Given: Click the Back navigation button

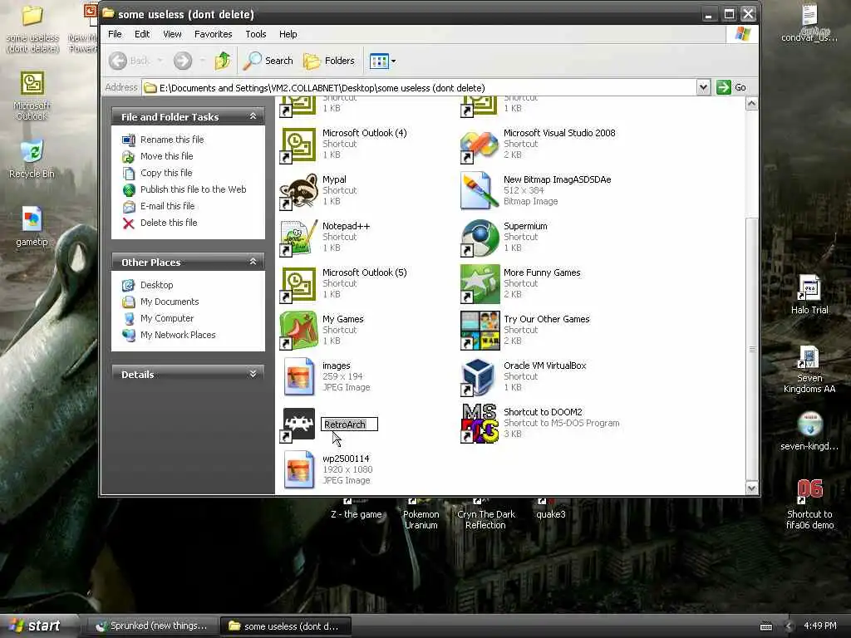Looking at the screenshot, I should click(129, 61).
